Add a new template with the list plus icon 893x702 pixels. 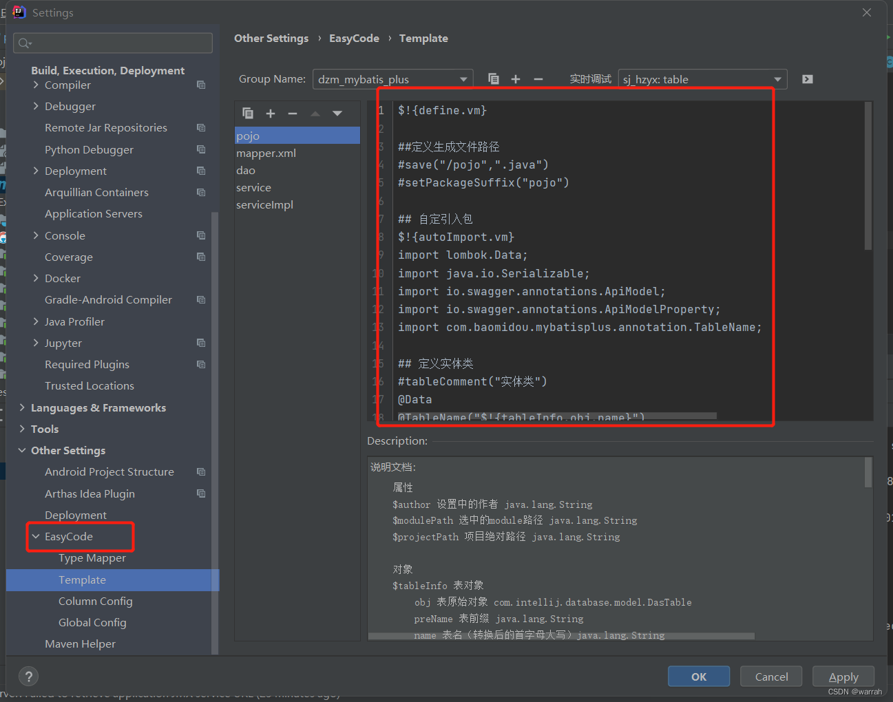(x=271, y=114)
